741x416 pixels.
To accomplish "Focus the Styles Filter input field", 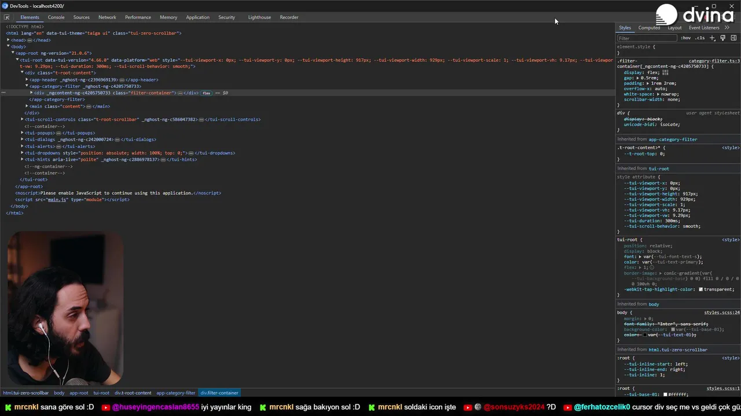I will coord(647,38).
